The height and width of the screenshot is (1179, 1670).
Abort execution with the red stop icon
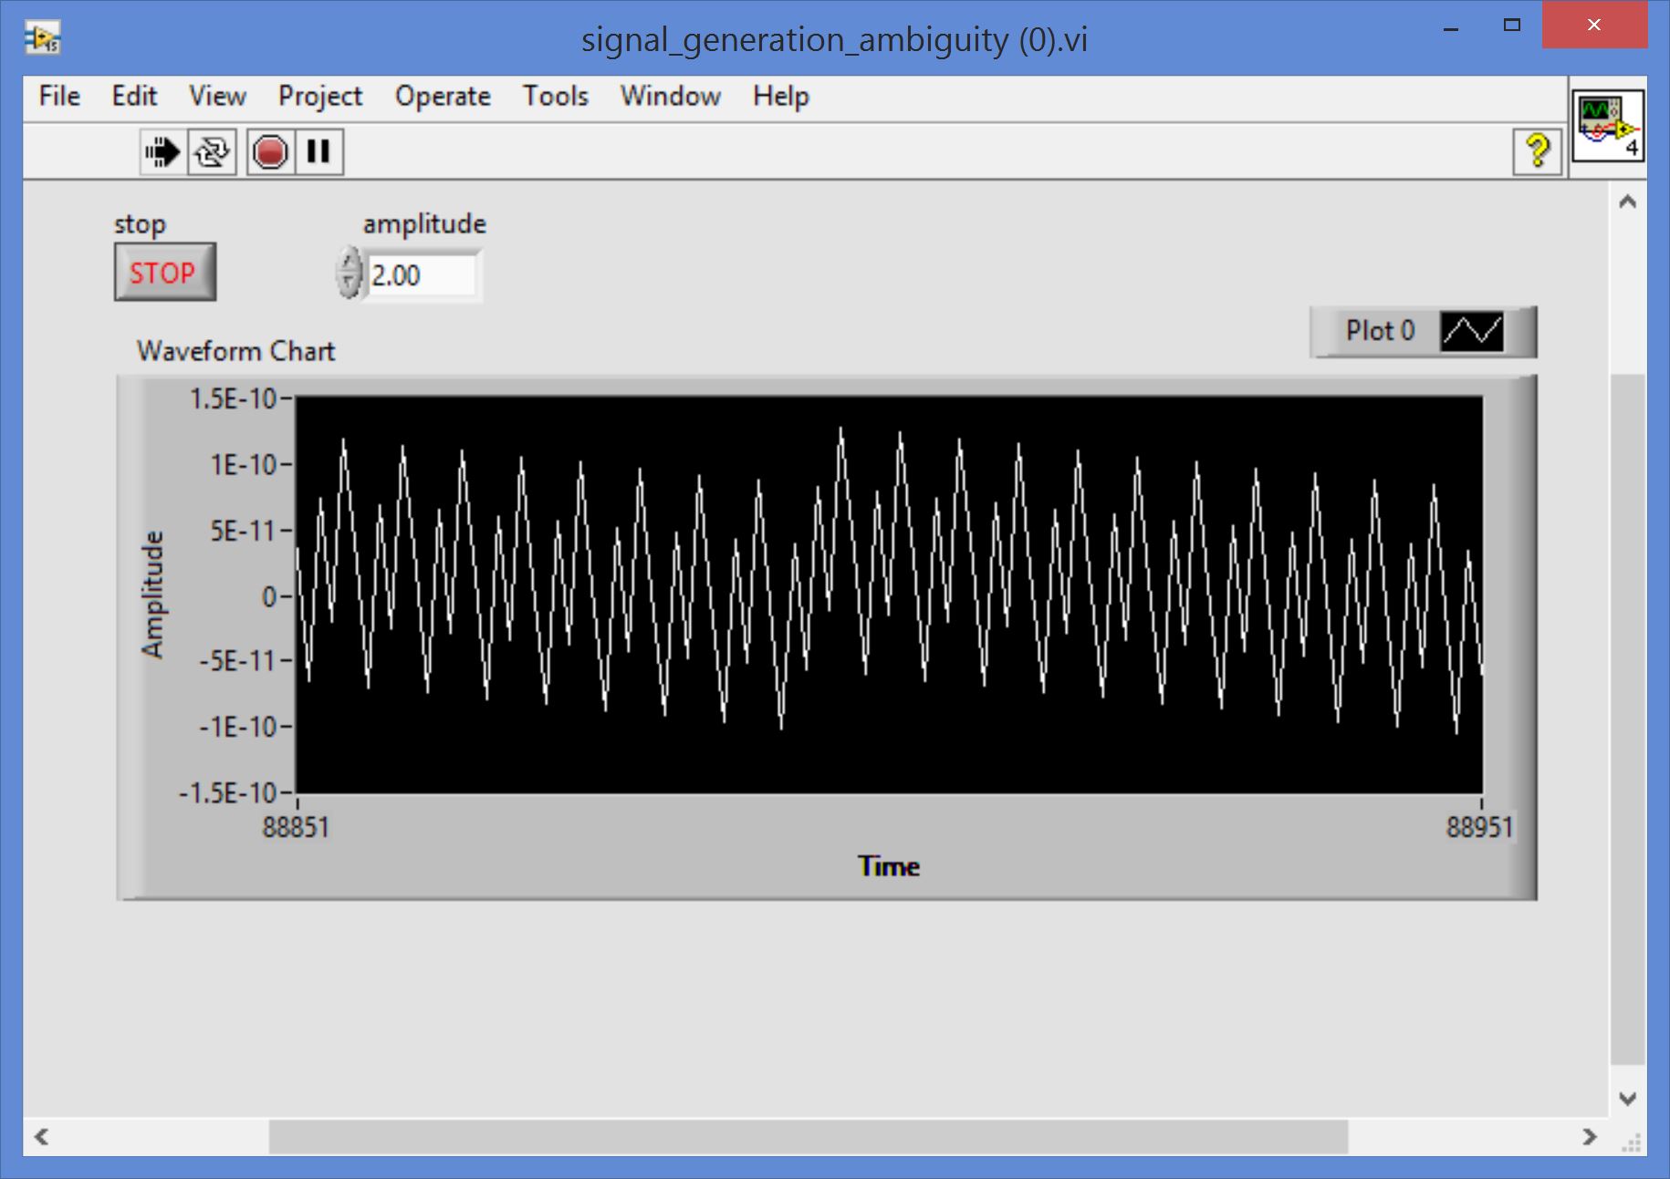coord(270,151)
